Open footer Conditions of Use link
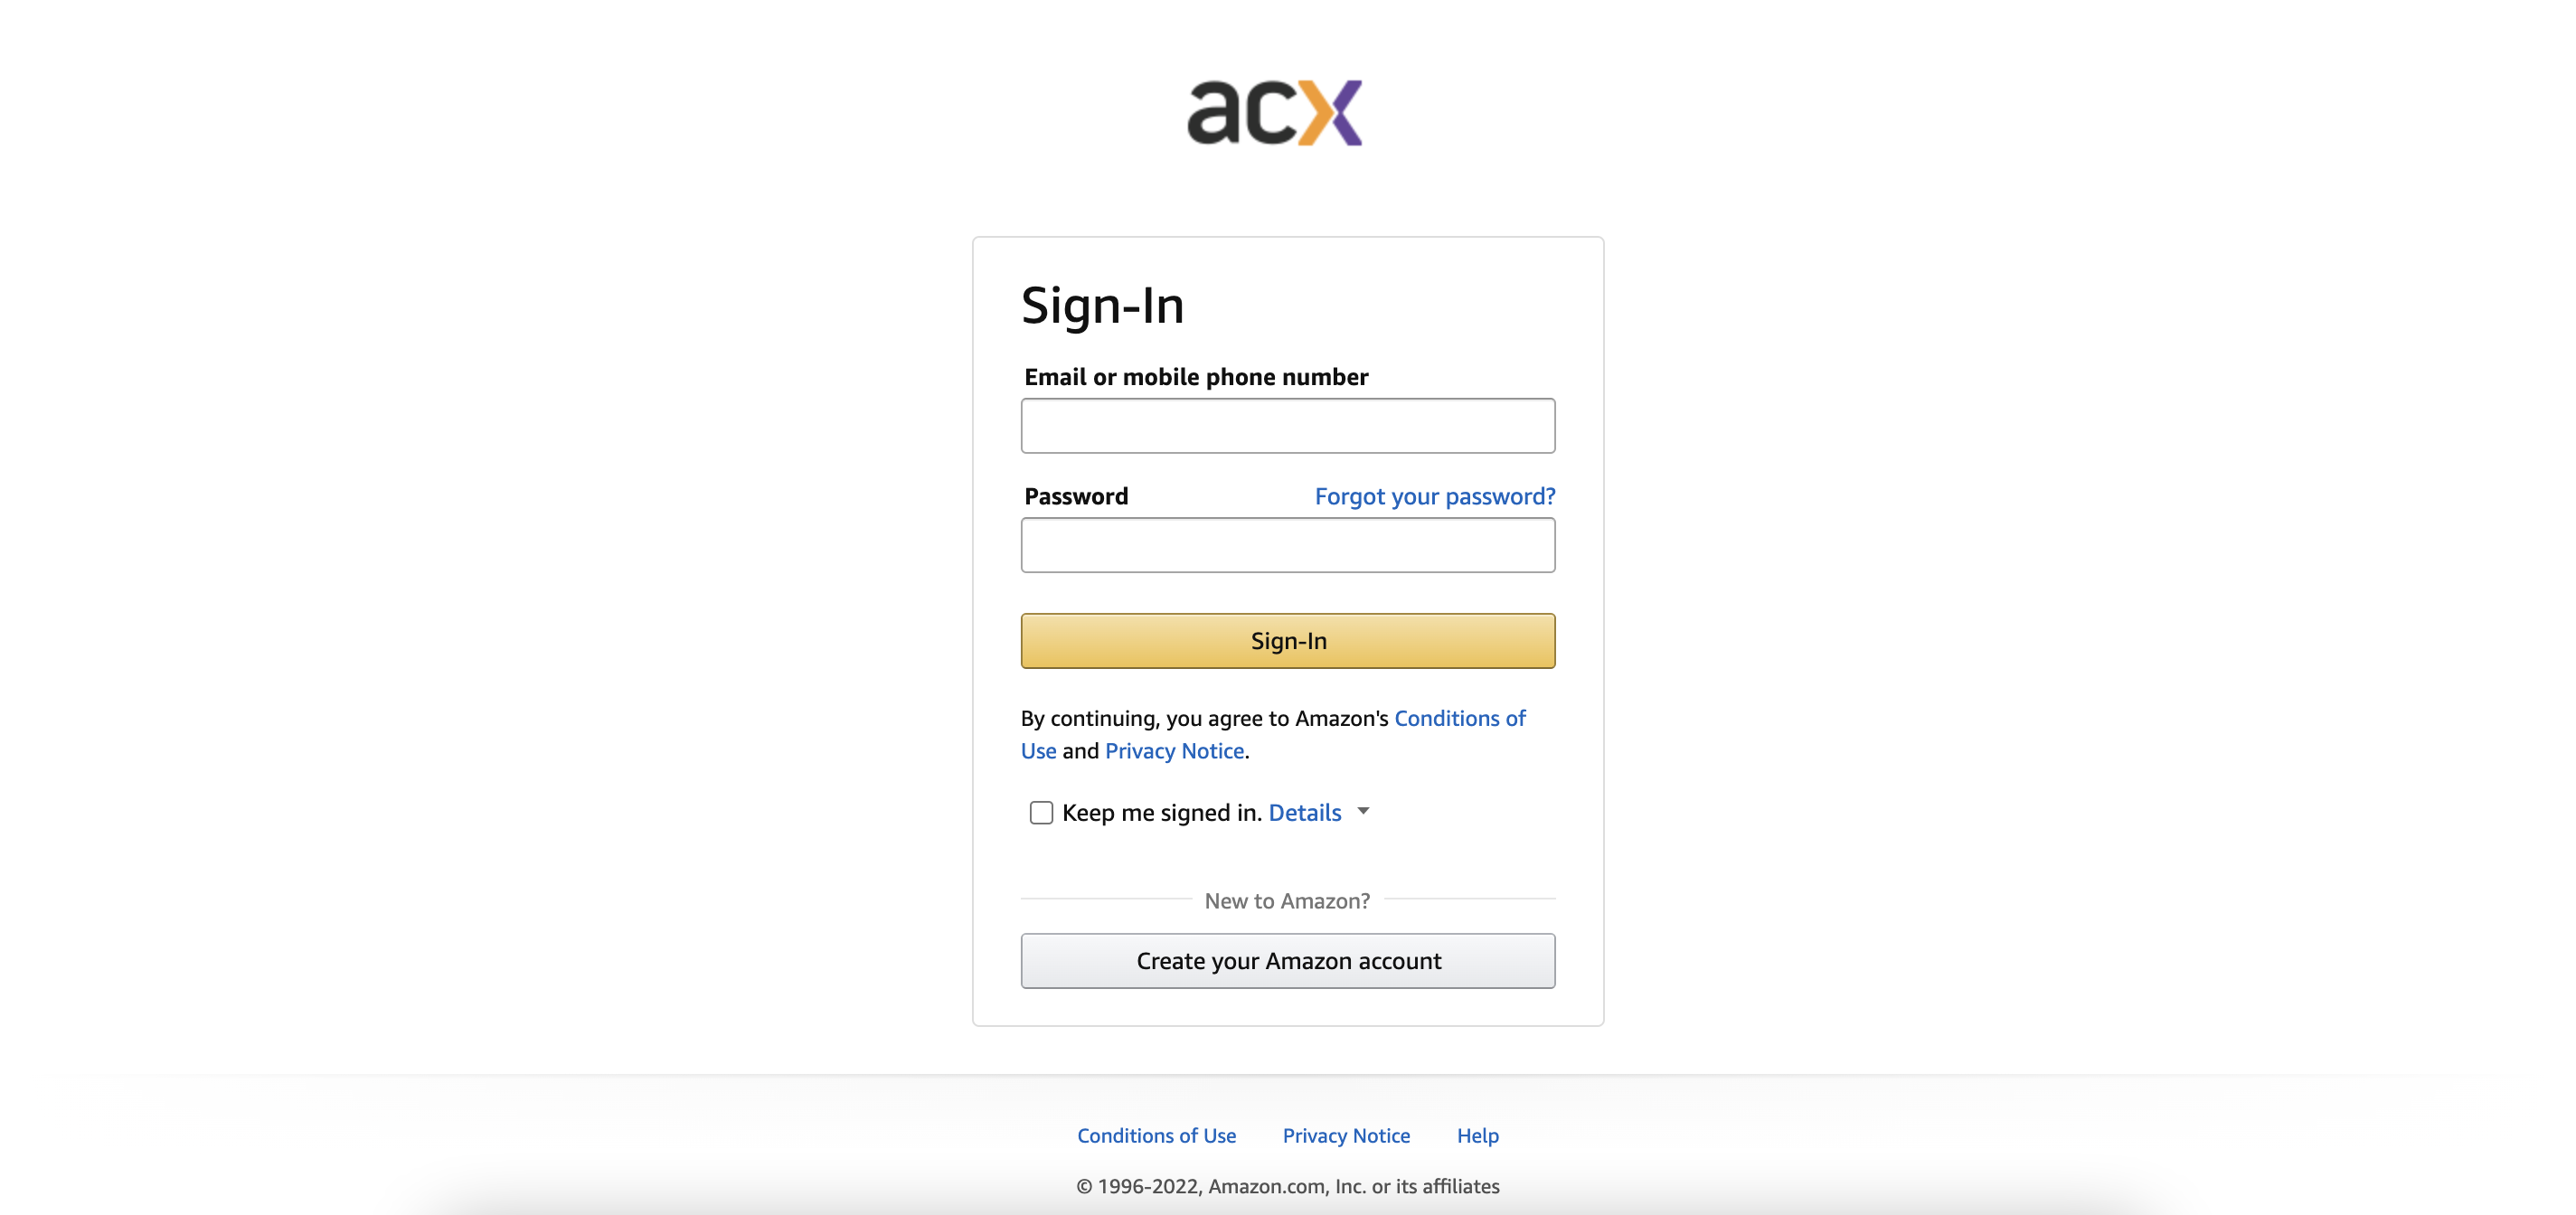Screen dimensions: 2576x1215 coord(1157,1135)
